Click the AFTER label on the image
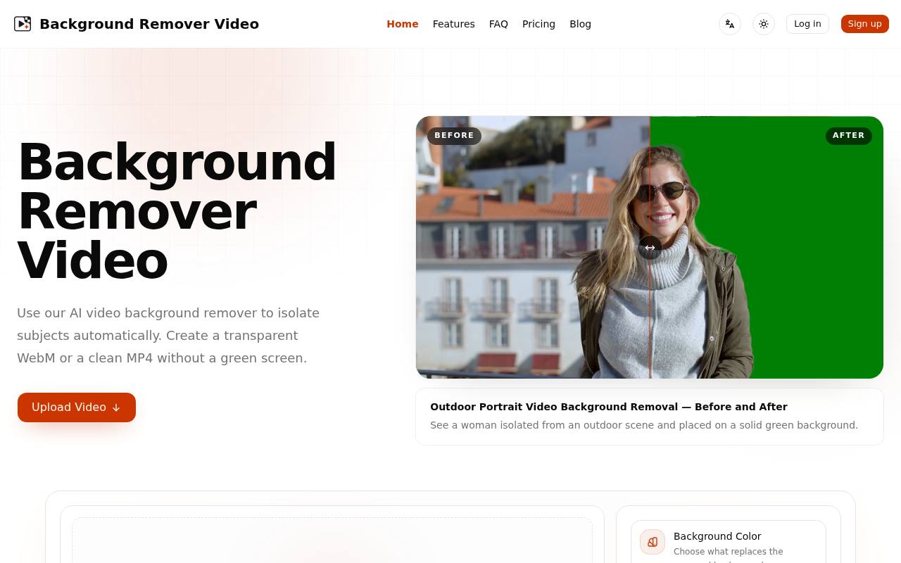 click(849, 136)
